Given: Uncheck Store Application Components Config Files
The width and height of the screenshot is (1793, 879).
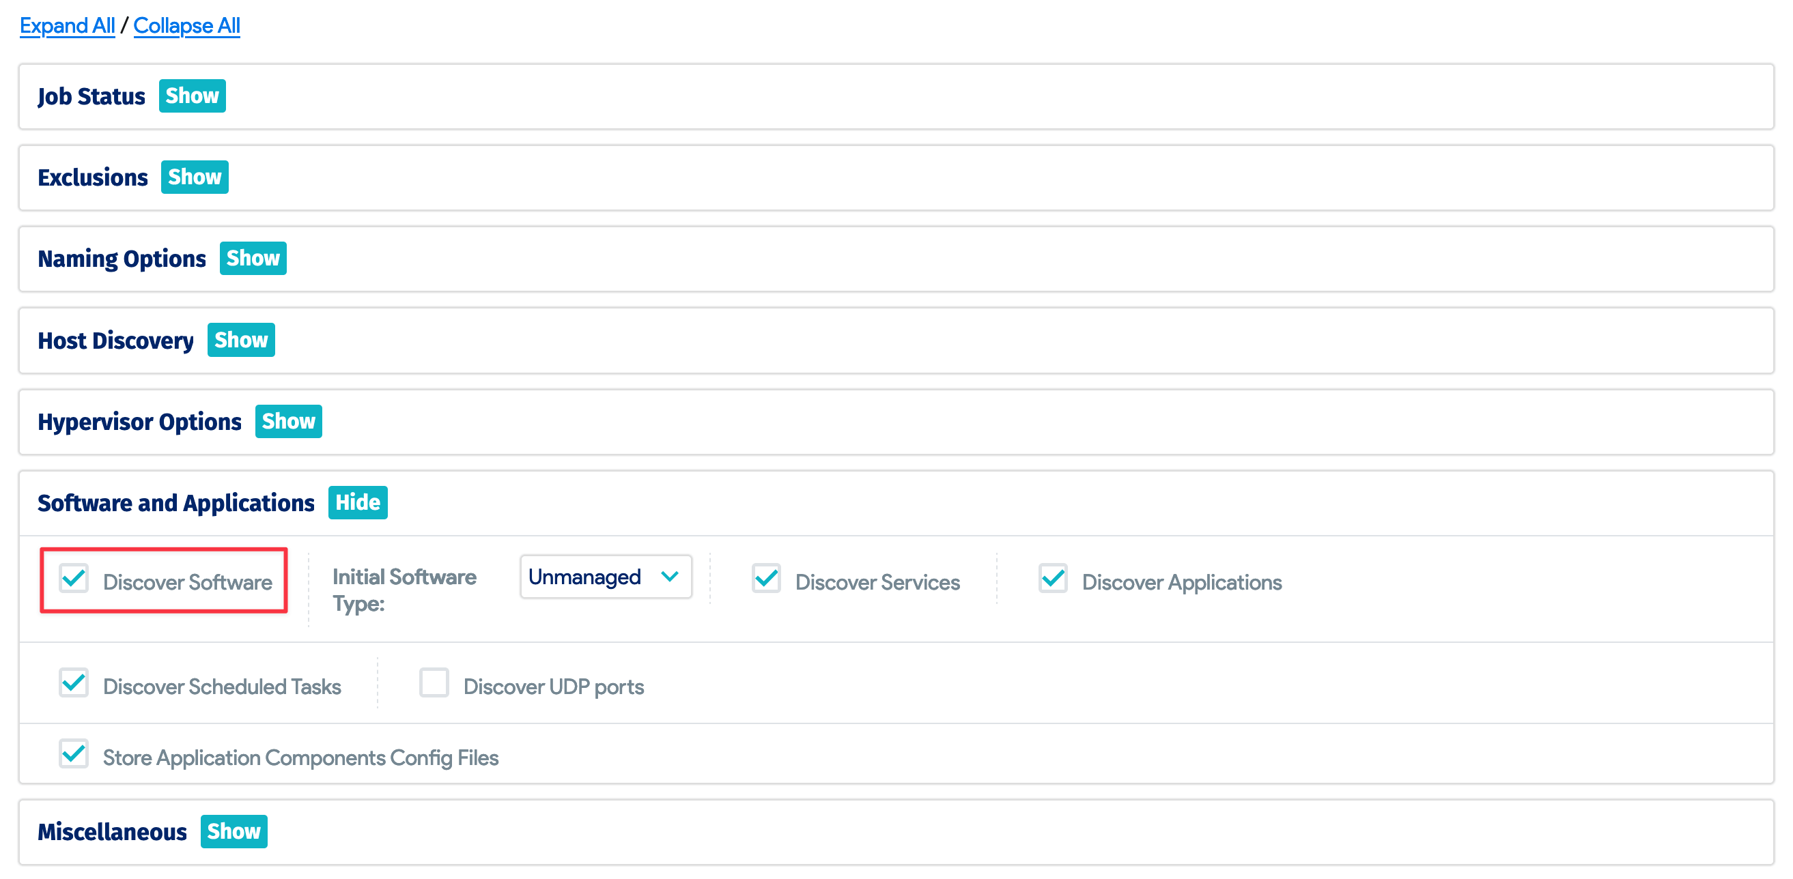Looking at the screenshot, I should pyautogui.click(x=73, y=755).
